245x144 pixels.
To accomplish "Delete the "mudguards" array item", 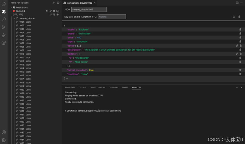I will point(240,58).
